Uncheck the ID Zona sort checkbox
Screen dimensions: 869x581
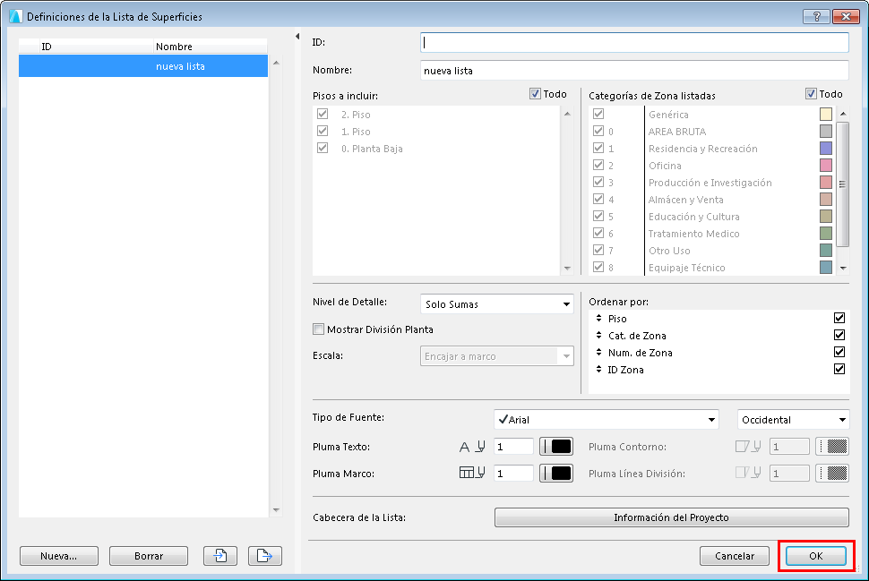839,369
